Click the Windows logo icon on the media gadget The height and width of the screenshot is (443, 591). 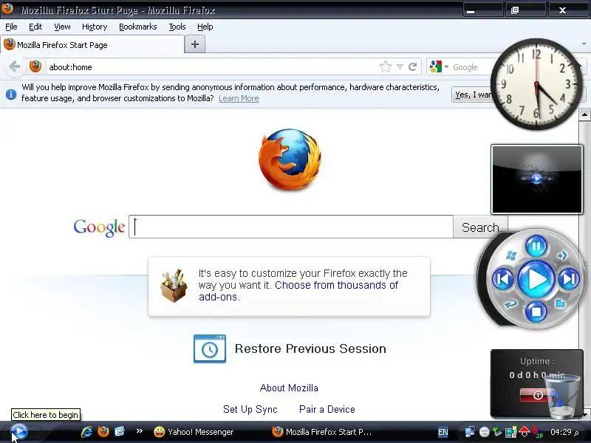point(511,255)
